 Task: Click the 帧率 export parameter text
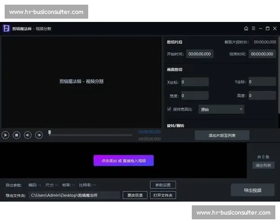point(69,185)
